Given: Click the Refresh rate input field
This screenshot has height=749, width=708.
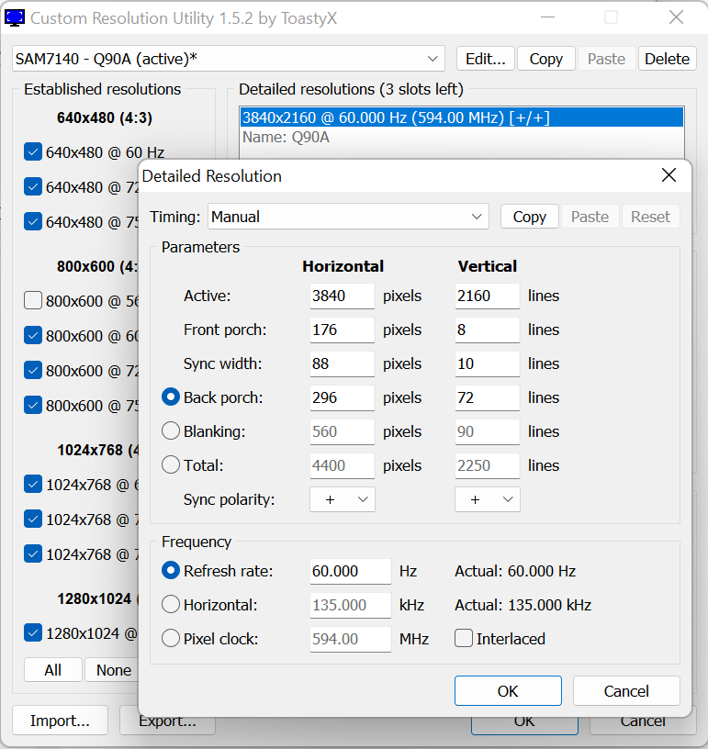Looking at the screenshot, I should pyautogui.click(x=350, y=571).
